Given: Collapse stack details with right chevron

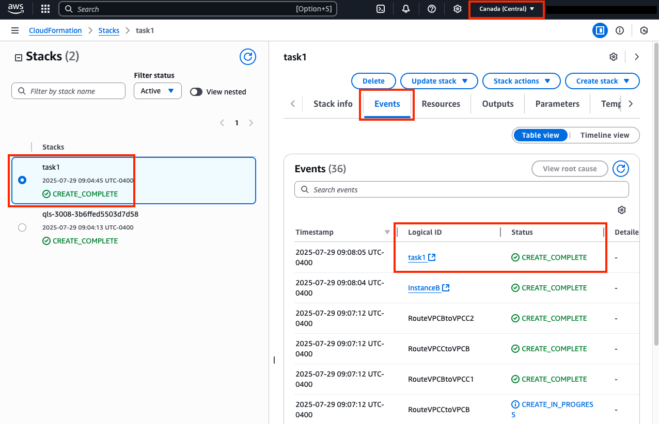Looking at the screenshot, I should coord(637,57).
